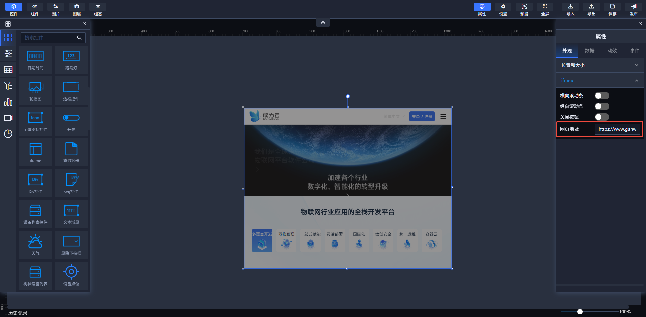Select the 设备列表控件 device list widget
The height and width of the screenshot is (317, 646).
pyautogui.click(x=35, y=214)
